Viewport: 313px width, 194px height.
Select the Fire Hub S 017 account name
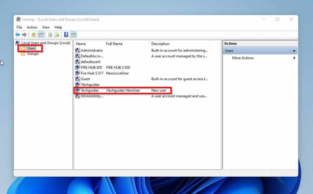click(x=92, y=73)
